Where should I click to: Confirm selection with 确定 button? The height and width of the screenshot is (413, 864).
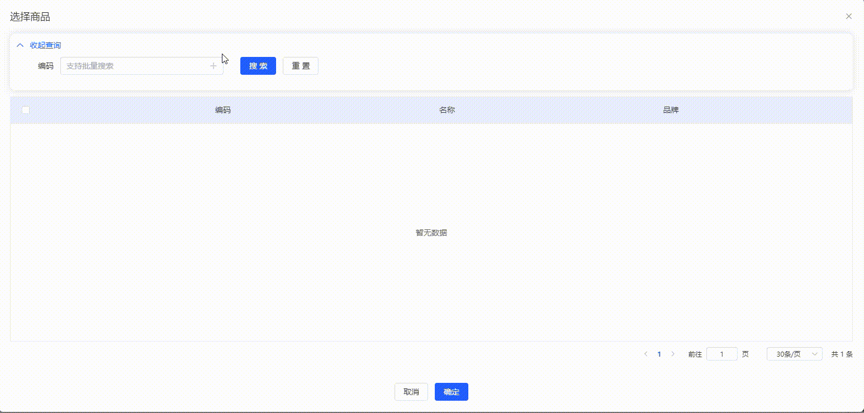click(451, 391)
